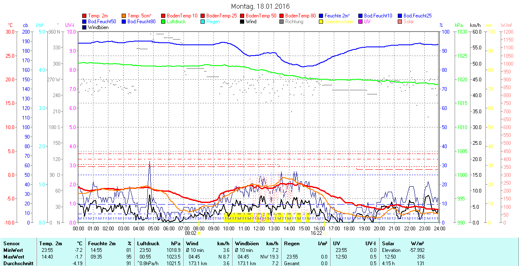This screenshot has width=519, height=266.
Task: Click the MinWert row label
Action: pos(13,250)
